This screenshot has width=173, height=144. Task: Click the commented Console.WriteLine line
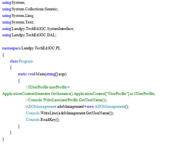[x=66, y=100]
